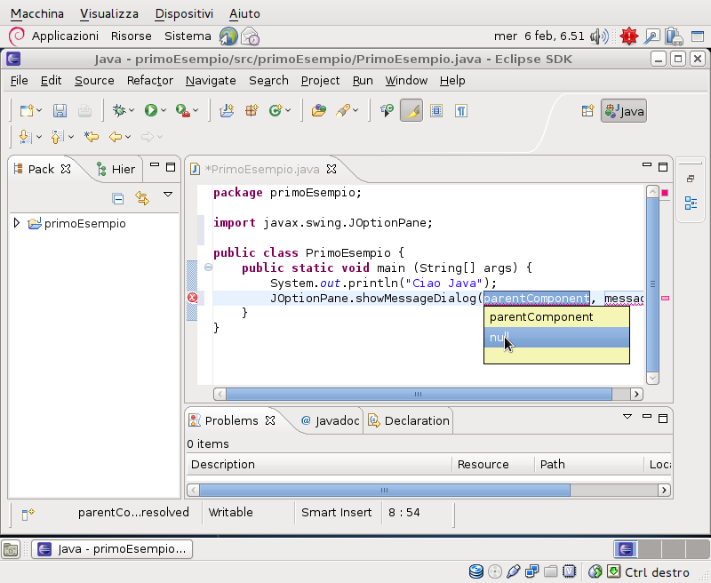Image resolution: width=711 pixels, height=583 pixels.
Task: Click the Outline icon in right trim
Action: tap(691, 203)
